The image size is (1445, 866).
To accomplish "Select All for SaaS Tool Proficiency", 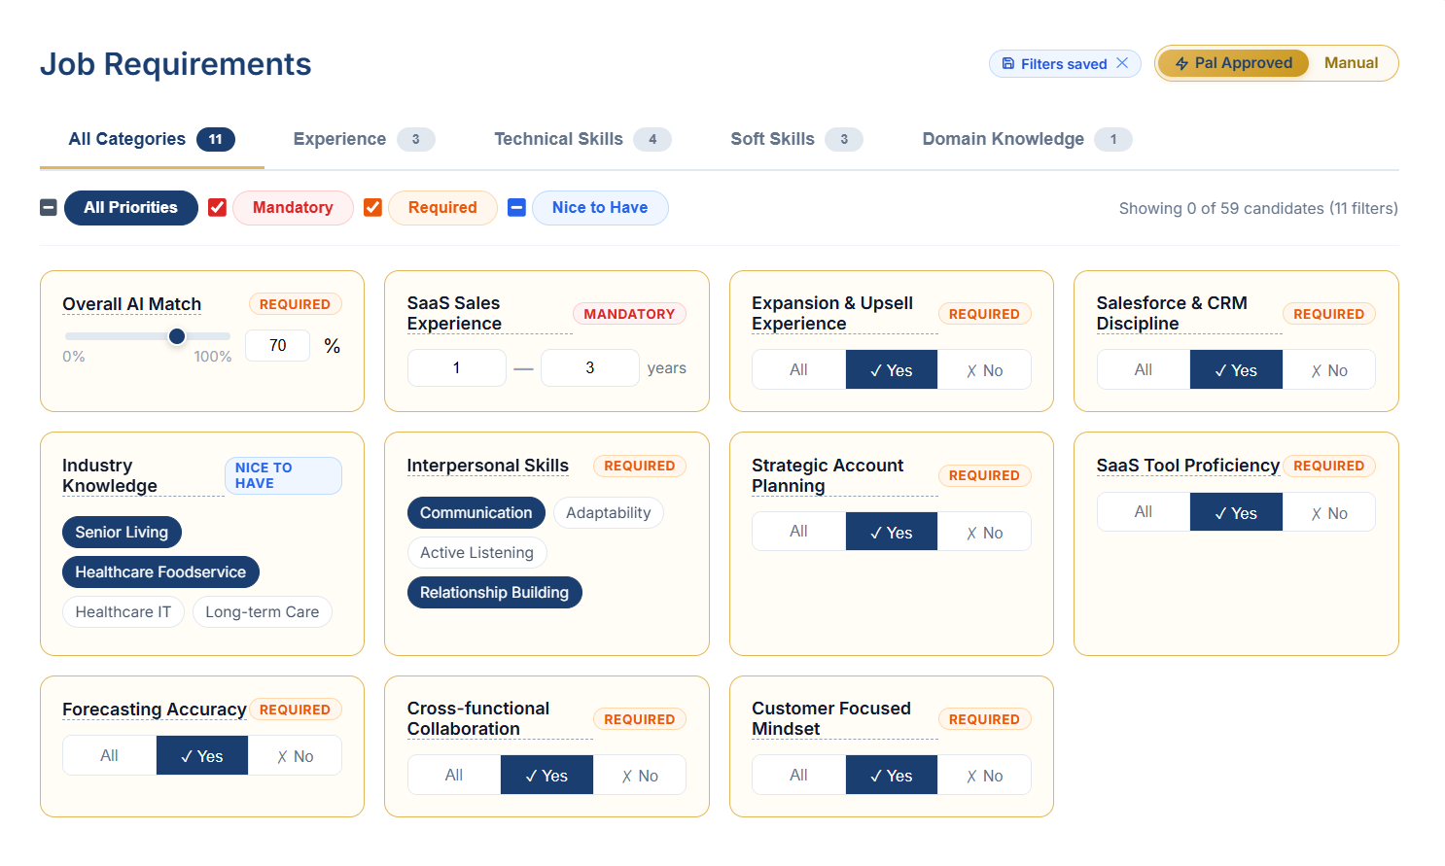I will click(x=1144, y=512).
